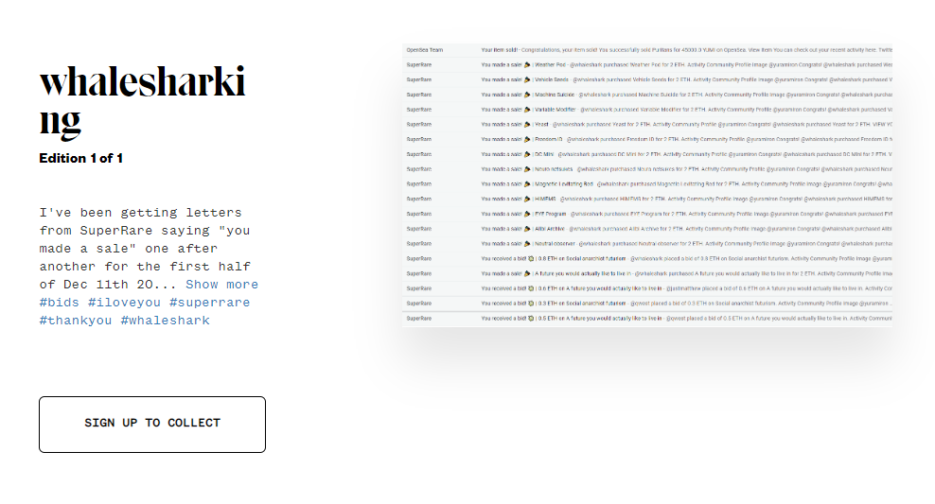Expand description with Show more

(221, 285)
